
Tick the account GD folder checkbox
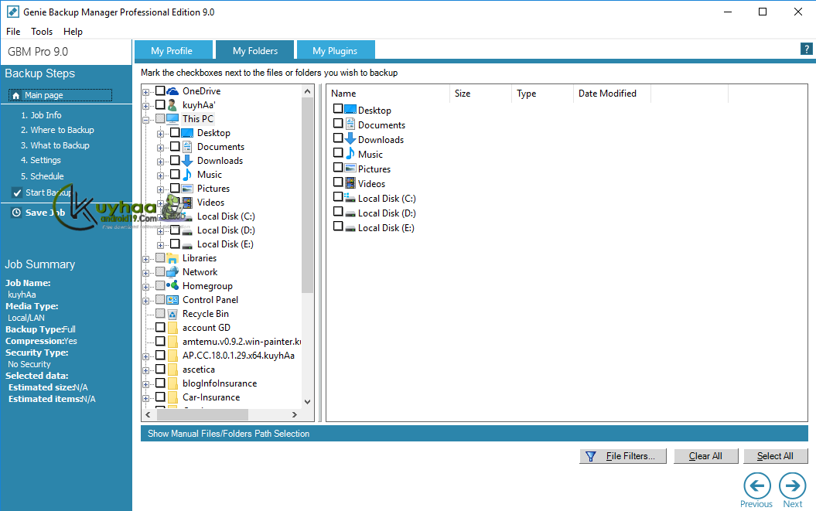click(160, 327)
